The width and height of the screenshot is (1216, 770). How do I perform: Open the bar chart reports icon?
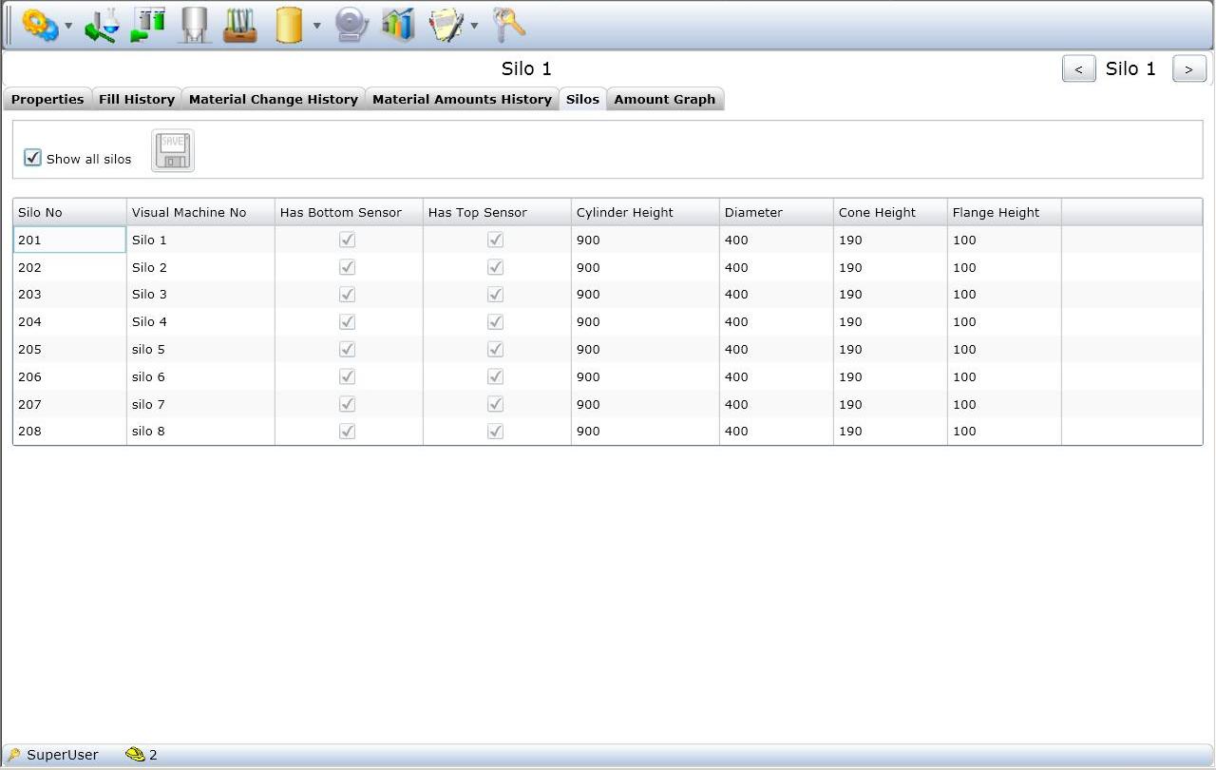pos(398,25)
